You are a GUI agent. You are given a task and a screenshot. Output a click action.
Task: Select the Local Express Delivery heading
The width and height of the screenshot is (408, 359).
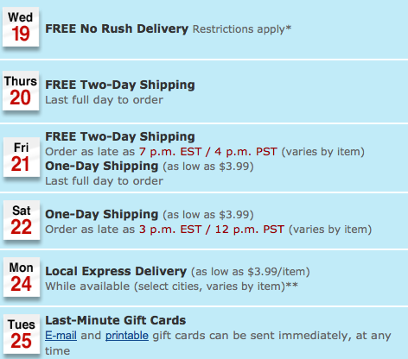116,271
